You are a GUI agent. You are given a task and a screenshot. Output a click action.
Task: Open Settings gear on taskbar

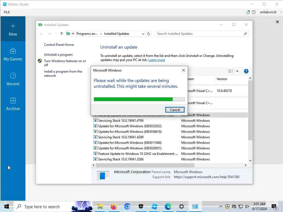(x=181, y=206)
